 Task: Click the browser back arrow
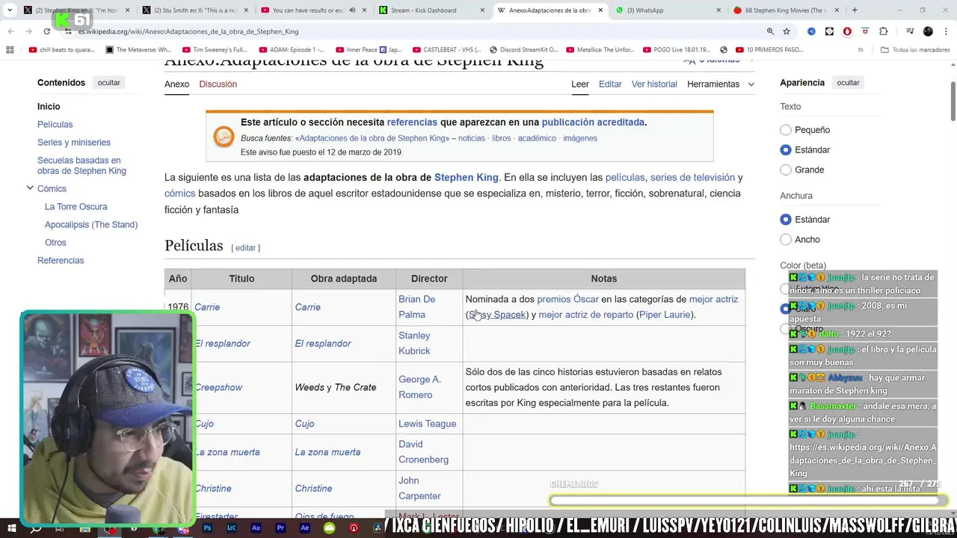pyautogui.click(x=10, y=31)
